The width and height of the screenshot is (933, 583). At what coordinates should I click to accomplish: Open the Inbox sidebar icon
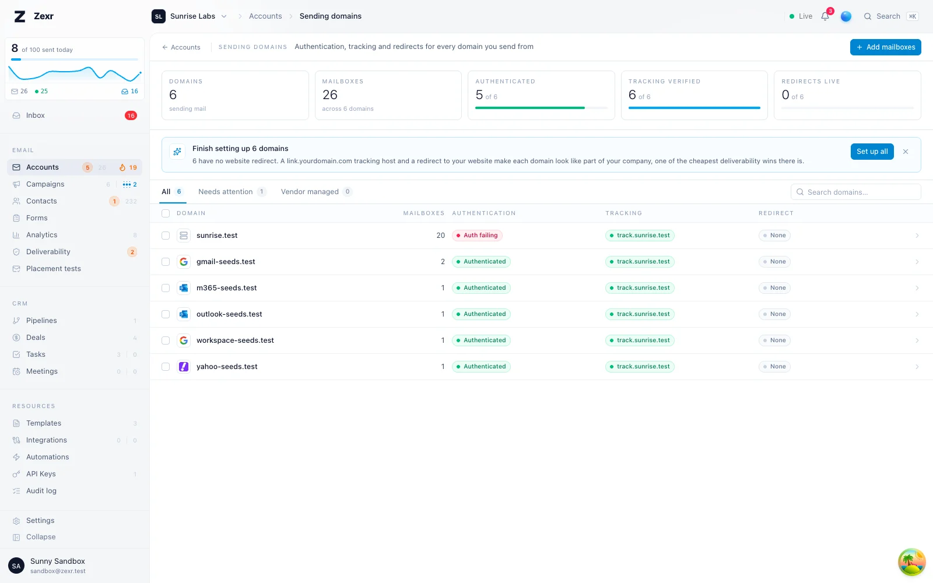(16, 115)
